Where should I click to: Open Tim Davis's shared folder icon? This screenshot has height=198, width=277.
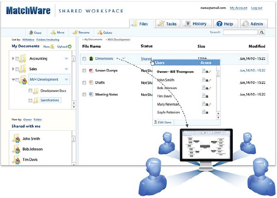click(16, 159)
